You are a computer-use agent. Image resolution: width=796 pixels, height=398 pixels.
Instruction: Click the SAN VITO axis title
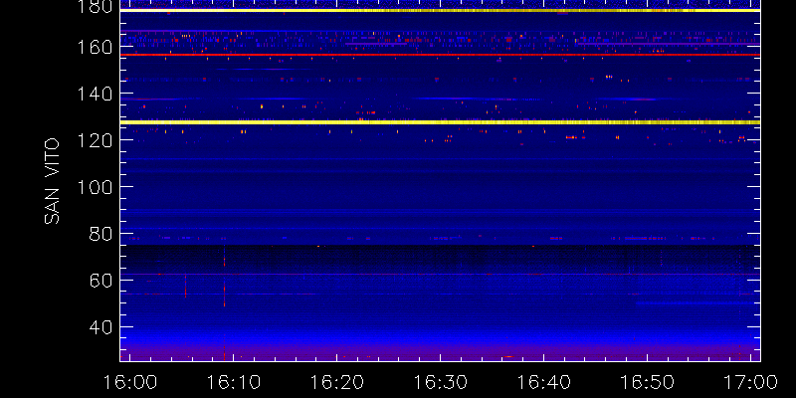pyautogui.click(x=52, y=181)
